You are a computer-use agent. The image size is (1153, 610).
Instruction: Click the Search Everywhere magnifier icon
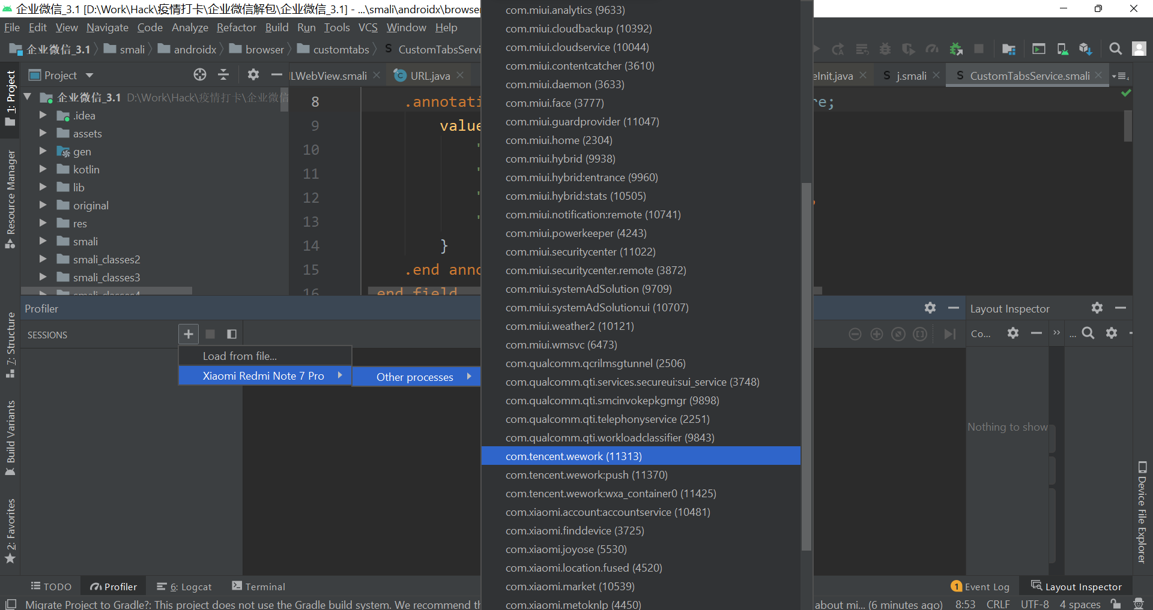pyautogui.click(x=1116, y=49)
